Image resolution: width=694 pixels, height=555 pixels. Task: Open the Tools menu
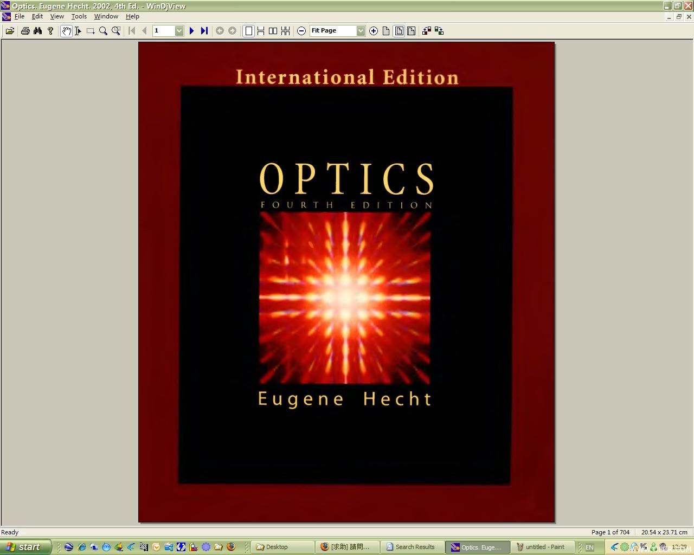point(79,16)
